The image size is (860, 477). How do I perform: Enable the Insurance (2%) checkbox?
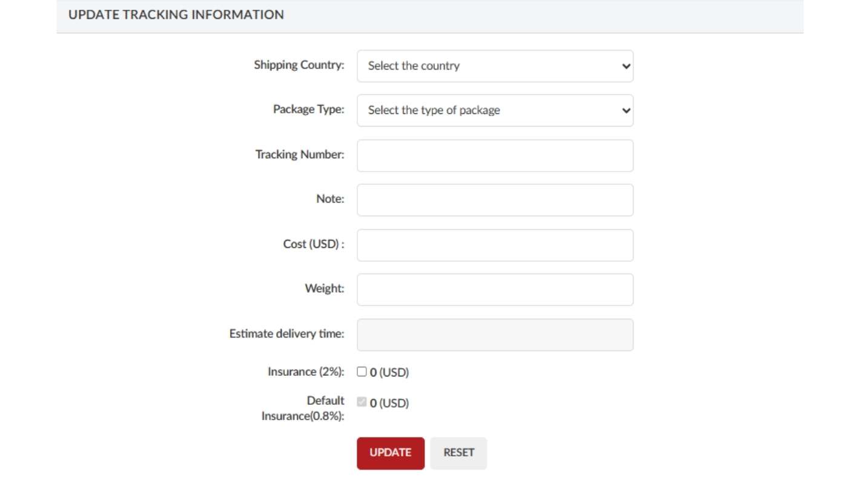362,372
